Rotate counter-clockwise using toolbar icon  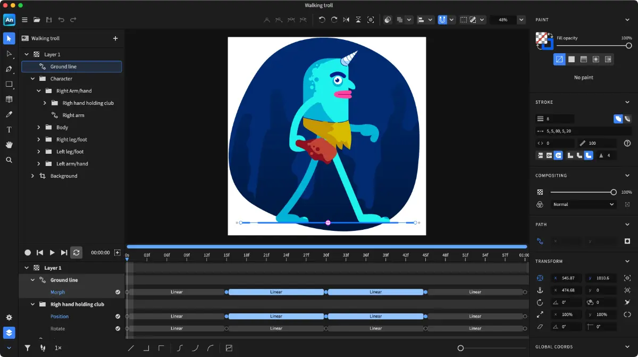(322, 20)
